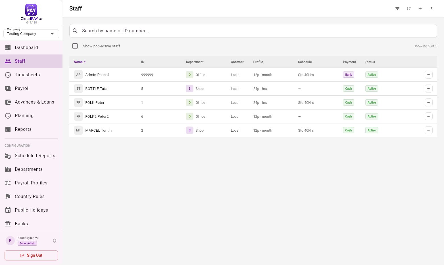Image resolution: width=444 pixels, height=265 pixels.
Task: Open more options for FOLK2 Peter2
Action: (x=429, y=116)
